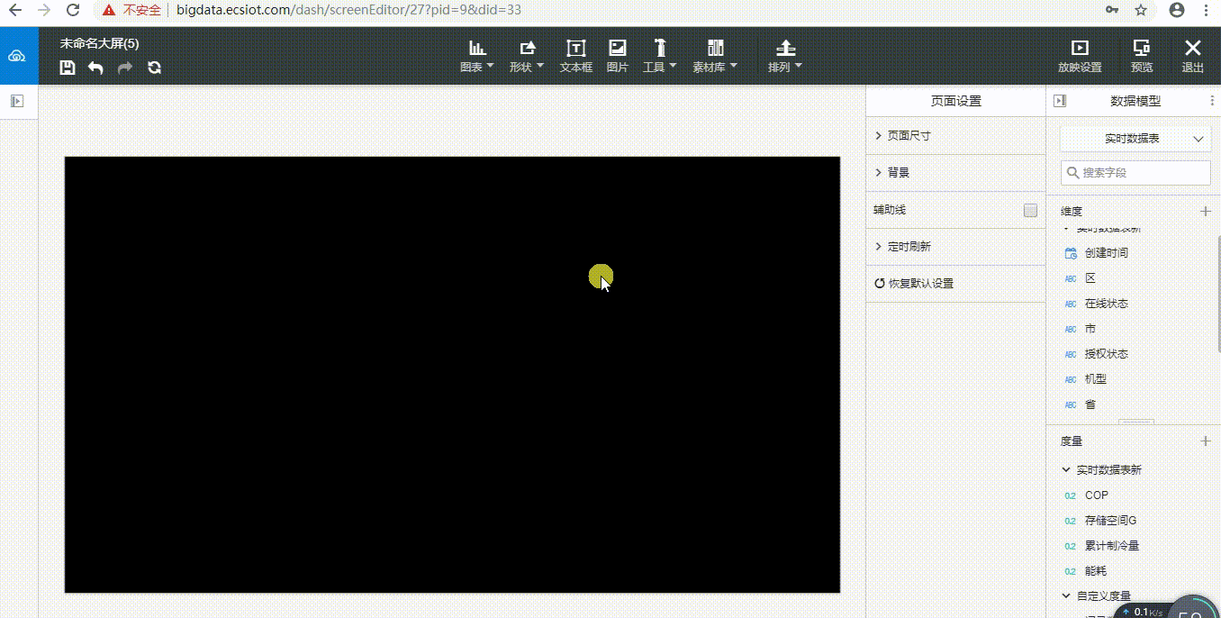Open the 形状 shape menu
This screenshot has height=618, width=1221.
coord(527,56)
